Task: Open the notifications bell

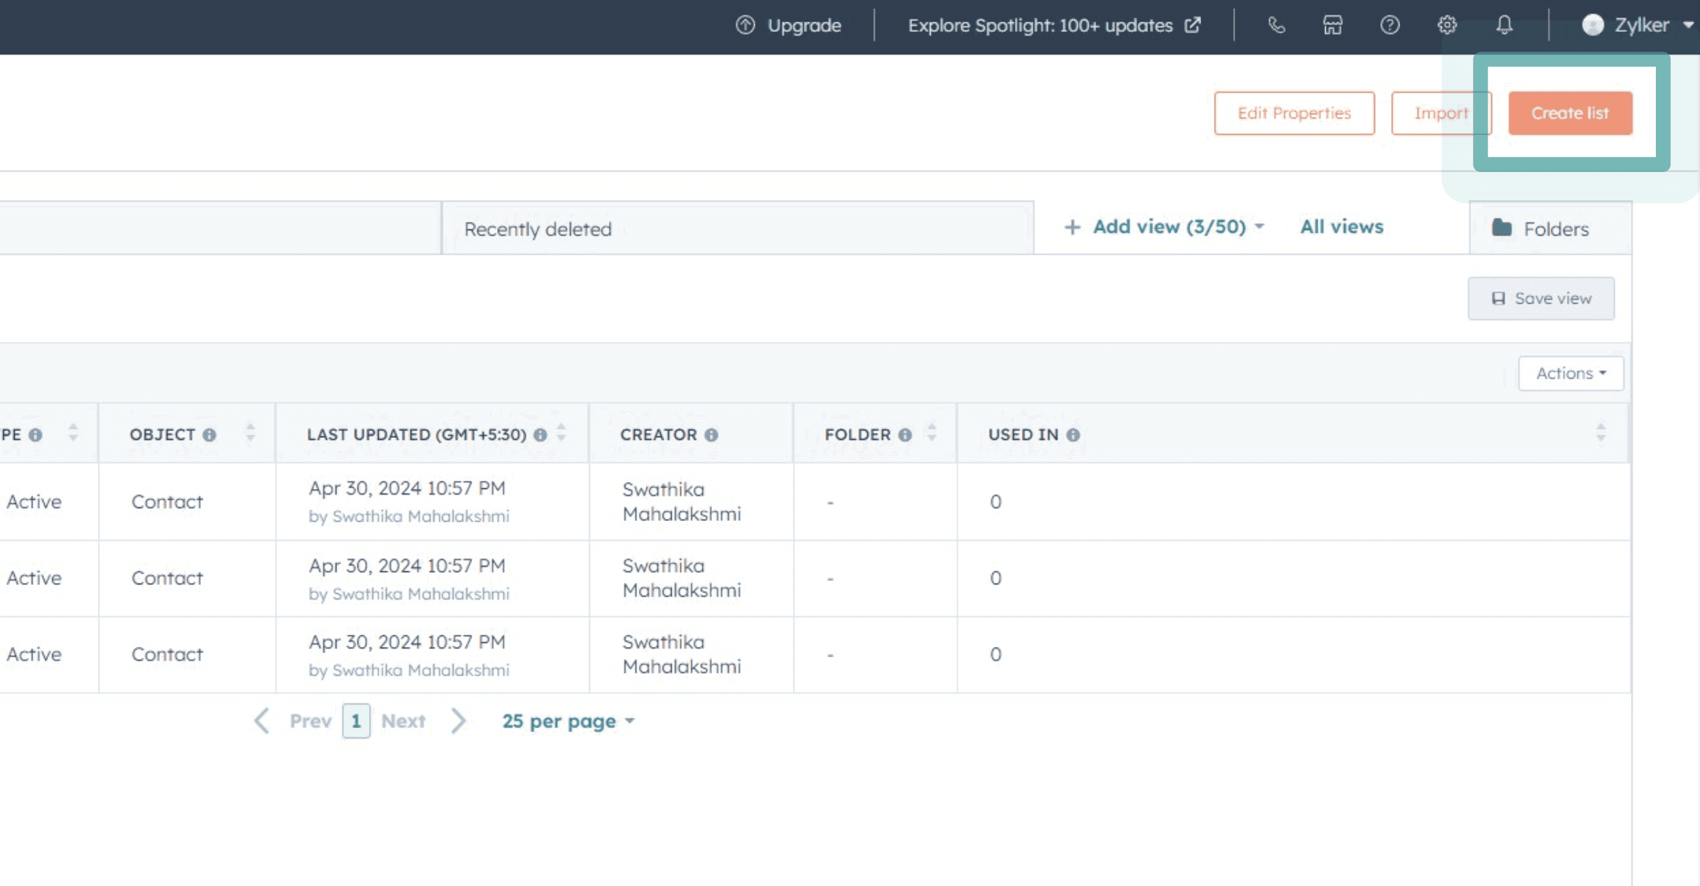Action: tap(1504, 25)
